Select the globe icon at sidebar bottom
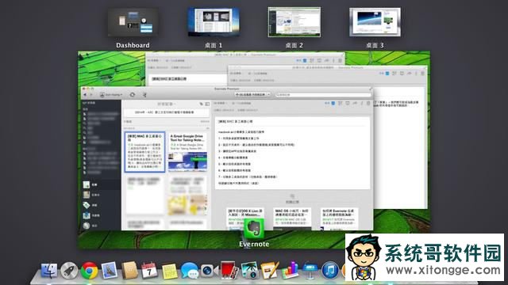The height and width of the screenshot is (285, 508). pos(87,226)
